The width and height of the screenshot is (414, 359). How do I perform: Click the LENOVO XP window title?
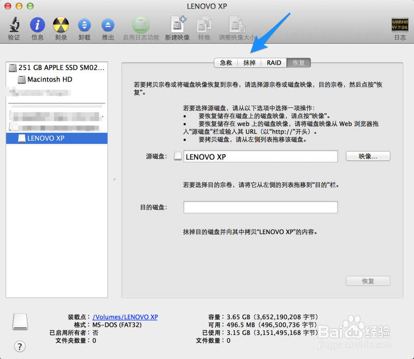click(x=207, y=6)
